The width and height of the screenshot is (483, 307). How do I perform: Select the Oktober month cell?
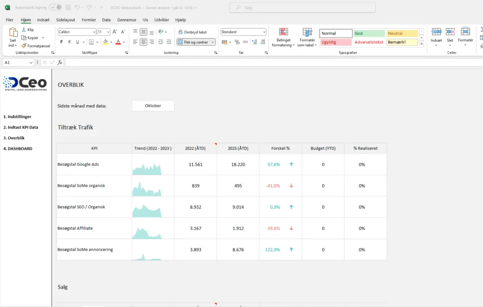pyautogui.click(x=153, y=105)
